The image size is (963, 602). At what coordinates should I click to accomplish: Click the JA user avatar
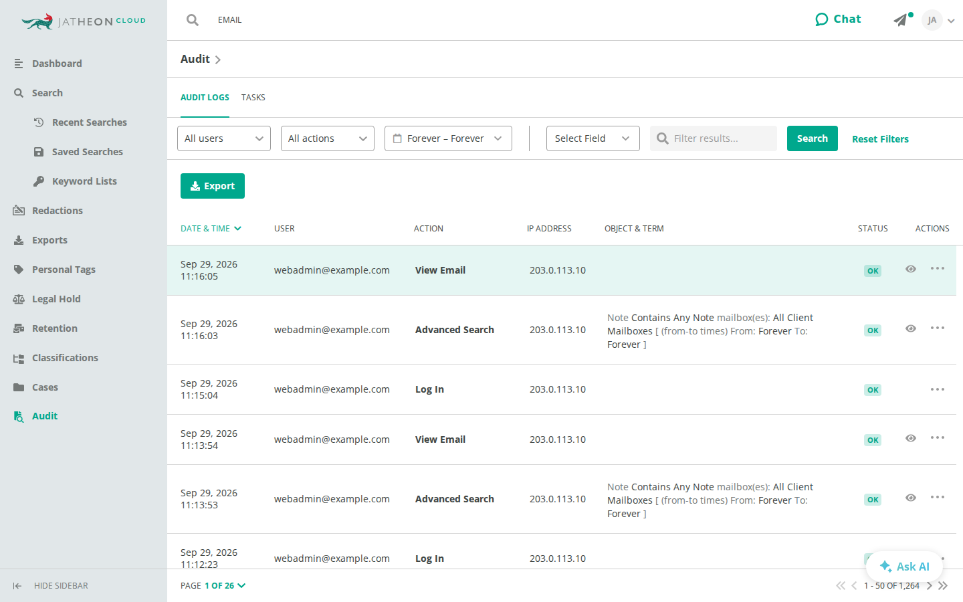click(932, 20)
